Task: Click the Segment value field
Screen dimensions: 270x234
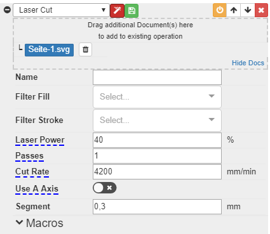Action: pyautogui.click(x=157, y=207)
